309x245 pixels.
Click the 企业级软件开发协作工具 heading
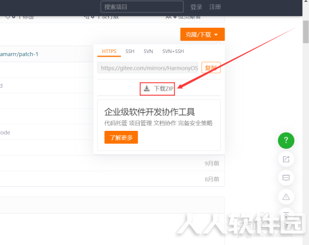pos(150,112)
